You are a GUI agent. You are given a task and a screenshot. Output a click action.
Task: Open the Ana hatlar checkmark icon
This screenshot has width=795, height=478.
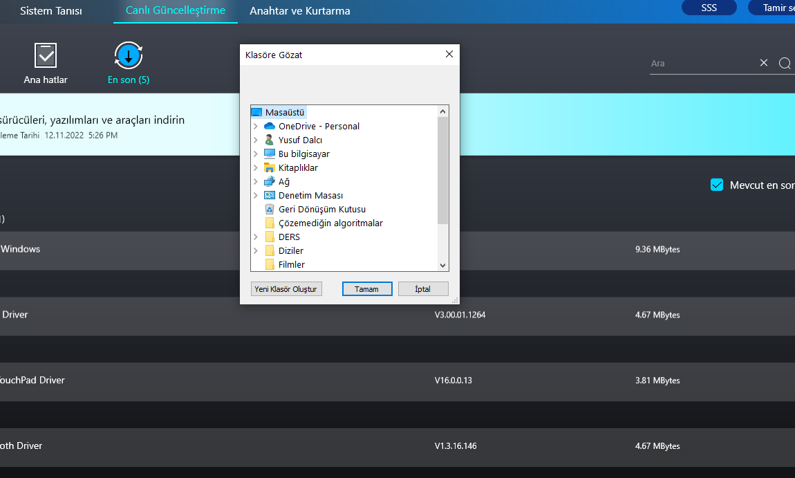coord(46,55)
